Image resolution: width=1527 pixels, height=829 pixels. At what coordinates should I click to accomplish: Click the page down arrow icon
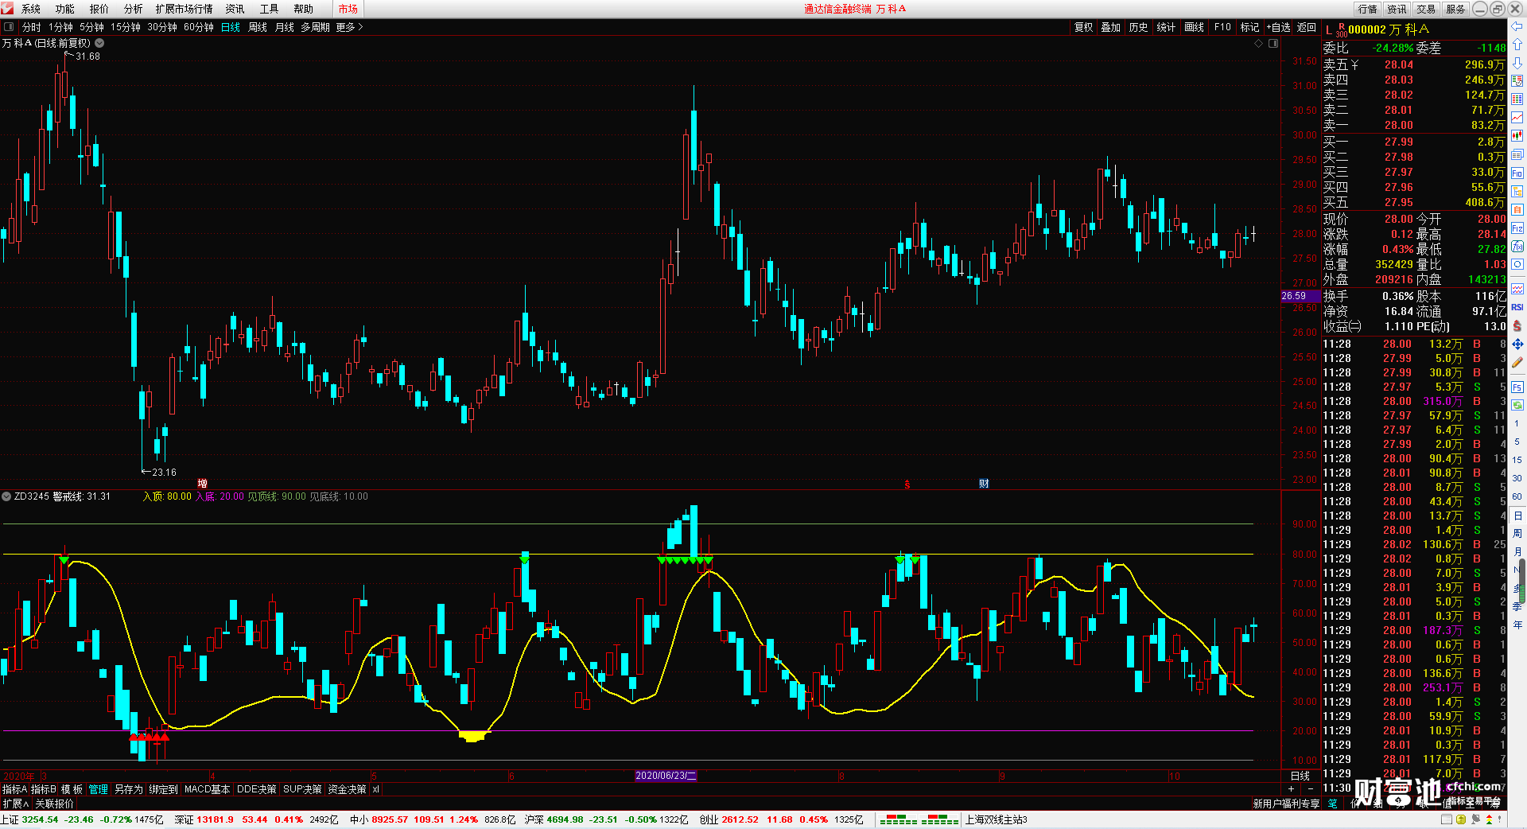(x=1517, y=62)
